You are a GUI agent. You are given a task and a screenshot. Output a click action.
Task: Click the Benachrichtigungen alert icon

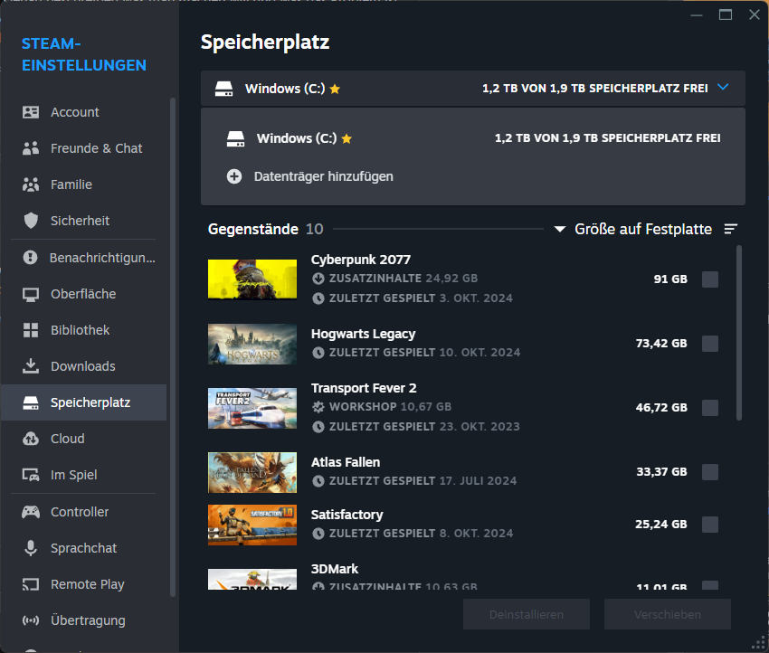(x=31, y=258)
